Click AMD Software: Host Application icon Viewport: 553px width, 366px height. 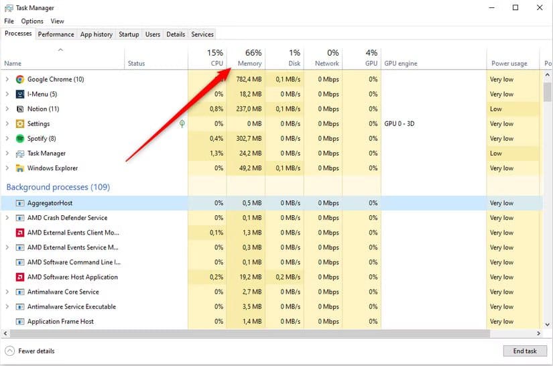19,277
